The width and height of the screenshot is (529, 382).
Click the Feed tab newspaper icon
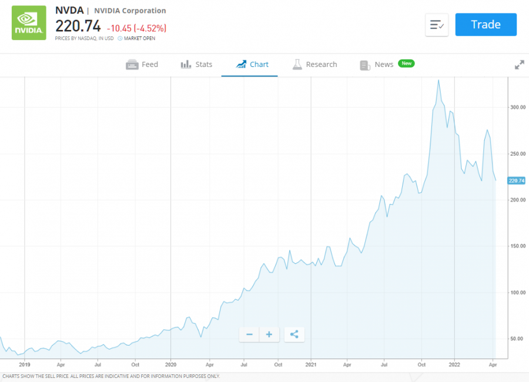[132, 65]
